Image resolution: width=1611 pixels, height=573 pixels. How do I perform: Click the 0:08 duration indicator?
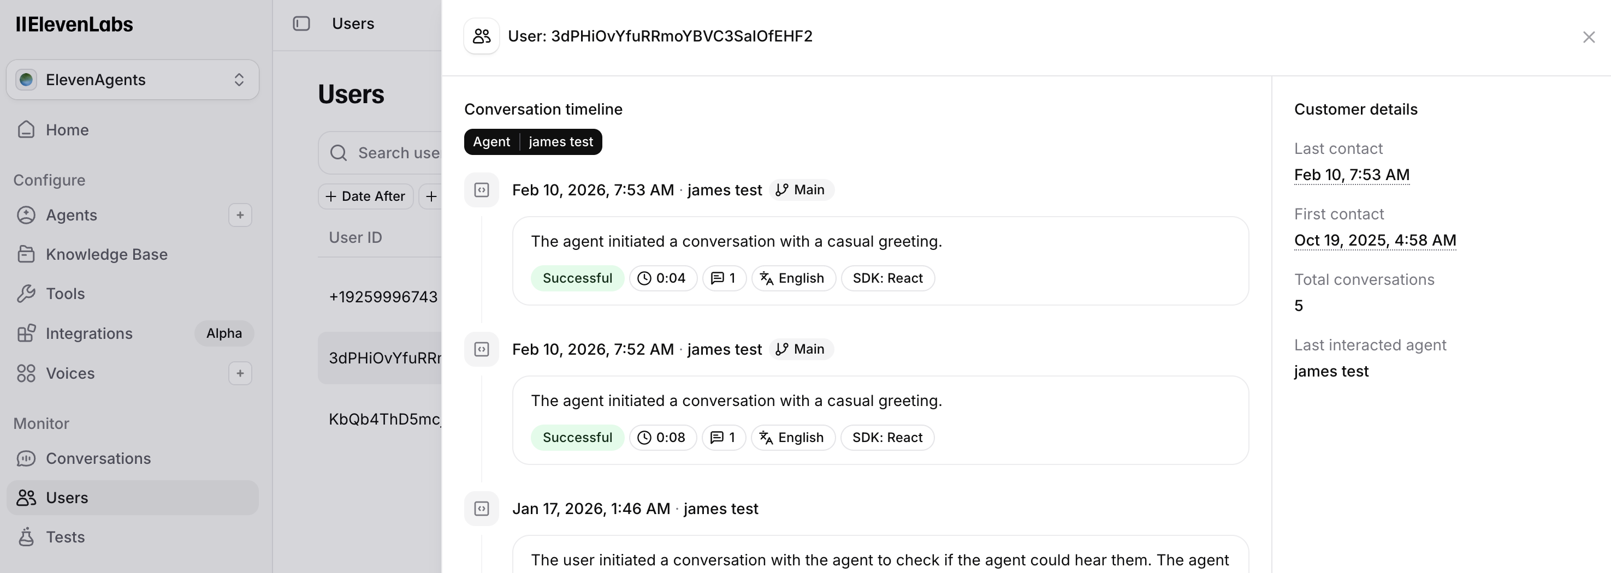[663, 438]
